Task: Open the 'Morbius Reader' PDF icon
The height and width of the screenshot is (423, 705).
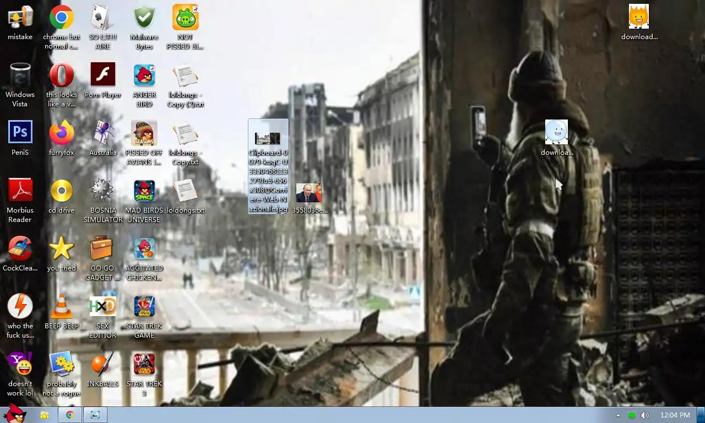Action: click(x=20, y=200)
